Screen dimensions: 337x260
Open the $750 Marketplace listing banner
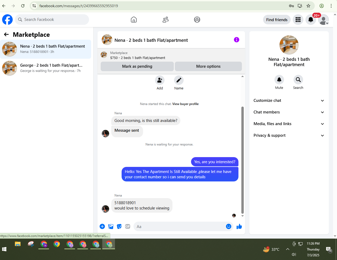(171, 55)
